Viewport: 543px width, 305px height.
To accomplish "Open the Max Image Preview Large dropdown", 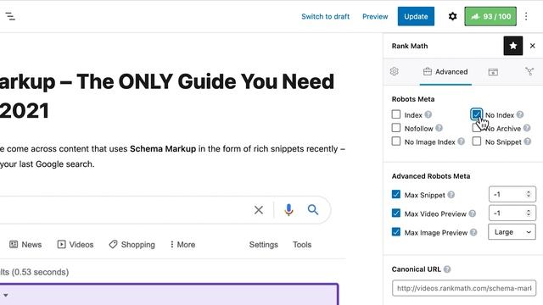I will [512, 232].
